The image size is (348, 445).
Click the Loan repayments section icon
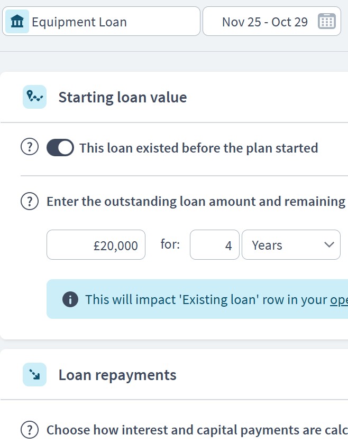pyautogui.click(x=33, y=375)
